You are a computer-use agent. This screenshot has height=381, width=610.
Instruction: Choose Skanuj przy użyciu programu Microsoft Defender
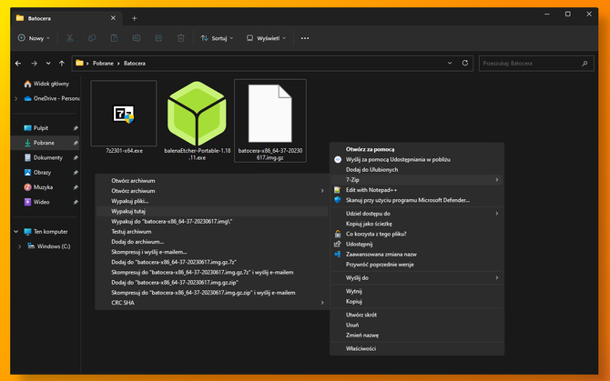(x=417, y=200)
